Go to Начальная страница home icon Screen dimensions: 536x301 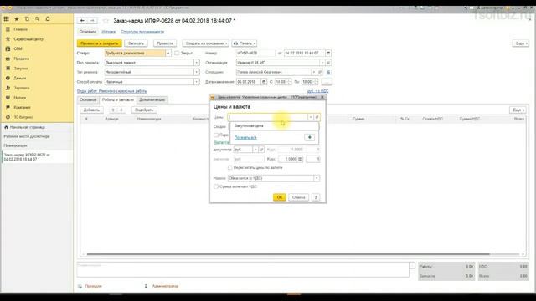tap(6, 127)
